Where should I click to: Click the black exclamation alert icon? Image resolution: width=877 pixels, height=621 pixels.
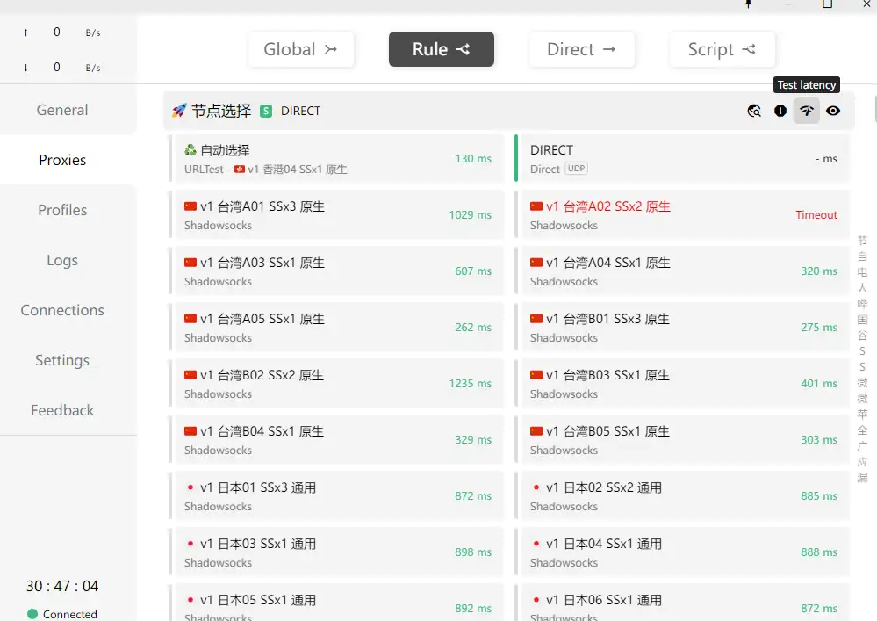[x=780, y=111]
